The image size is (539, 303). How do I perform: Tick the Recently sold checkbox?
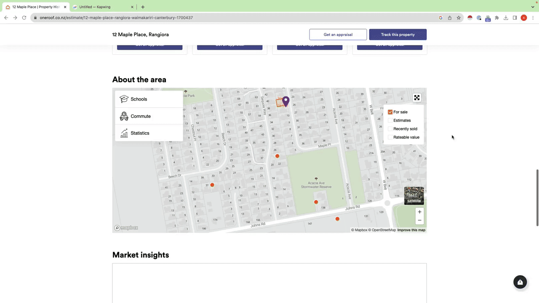[390, 129]
